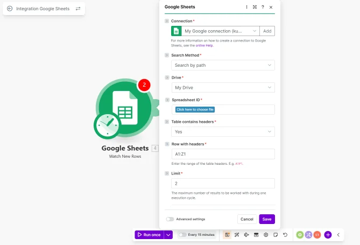Expand the Google Sheets panel to fullscreen
360x245 pixels.
click(x=255, y=7)
